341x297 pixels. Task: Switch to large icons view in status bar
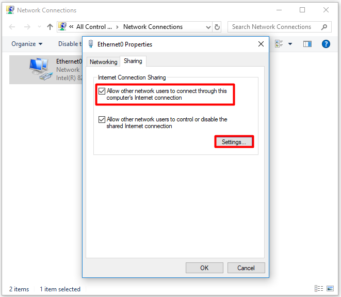click(330, 289)
